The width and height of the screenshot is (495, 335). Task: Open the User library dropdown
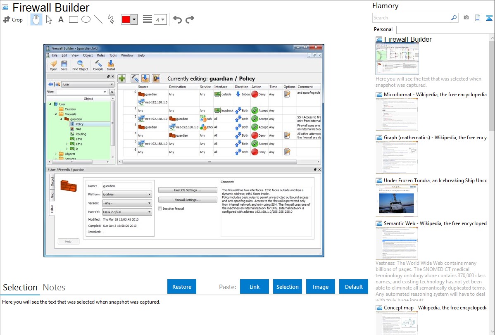point(88,84)
